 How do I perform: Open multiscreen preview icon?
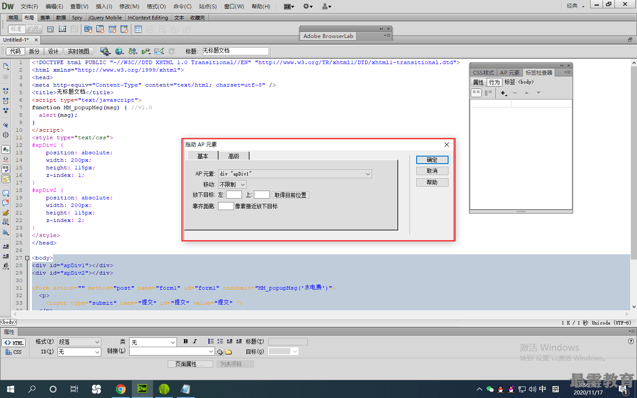pyautogui.click(x=105, y=51)
